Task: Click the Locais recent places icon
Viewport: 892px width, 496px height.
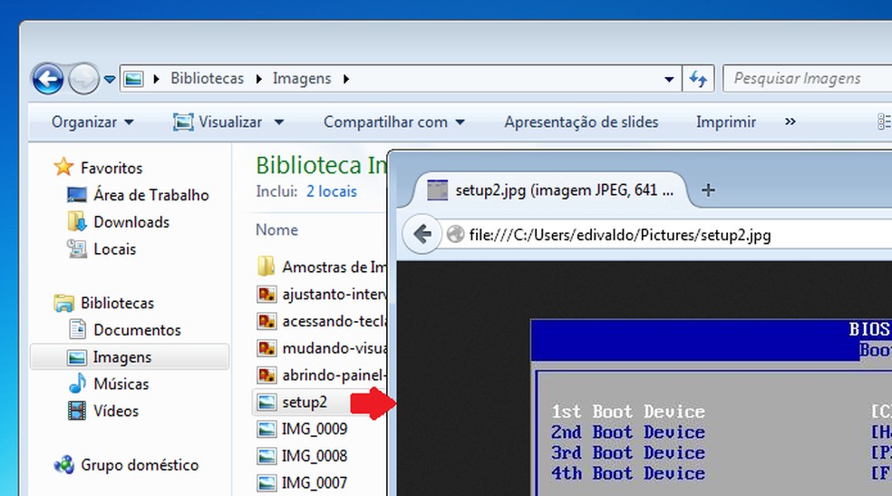Action: [x=77, y=248]
